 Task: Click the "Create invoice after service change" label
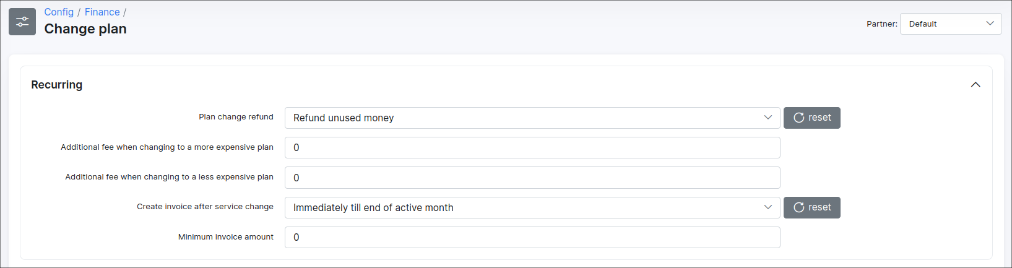tap(205, 207)
